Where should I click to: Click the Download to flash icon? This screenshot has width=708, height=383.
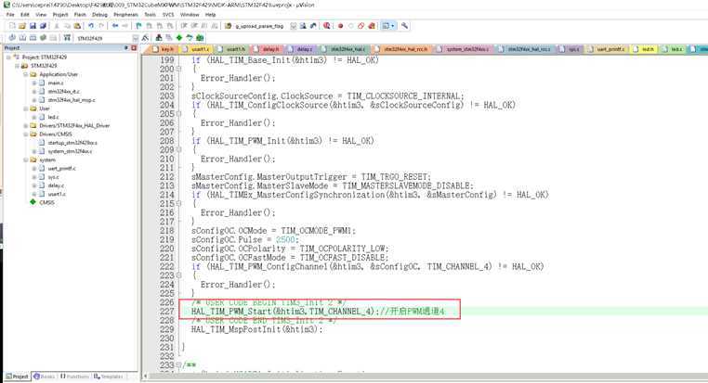(67, 38)
